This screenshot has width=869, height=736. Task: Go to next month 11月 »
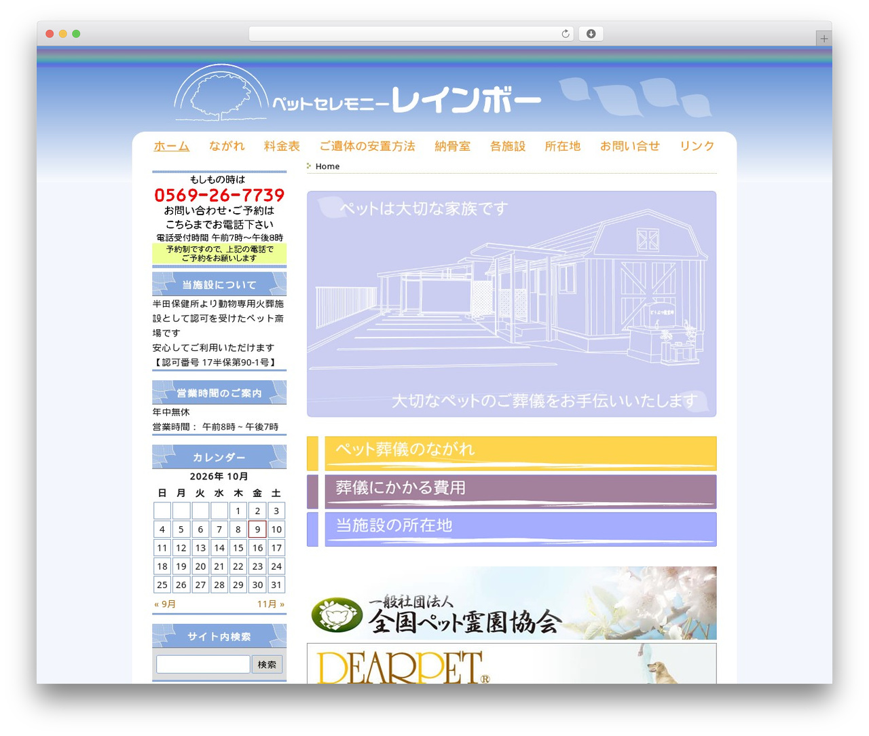pyautogui.click(x=271, y=604)
